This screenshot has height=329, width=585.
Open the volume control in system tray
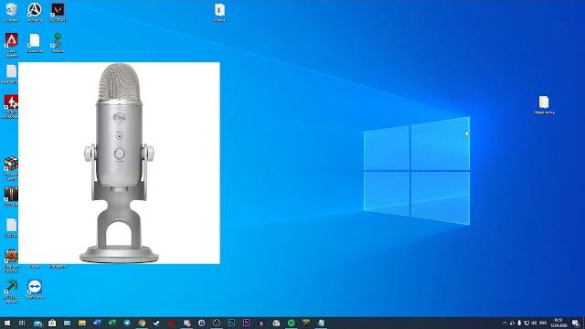coord(534,323)
